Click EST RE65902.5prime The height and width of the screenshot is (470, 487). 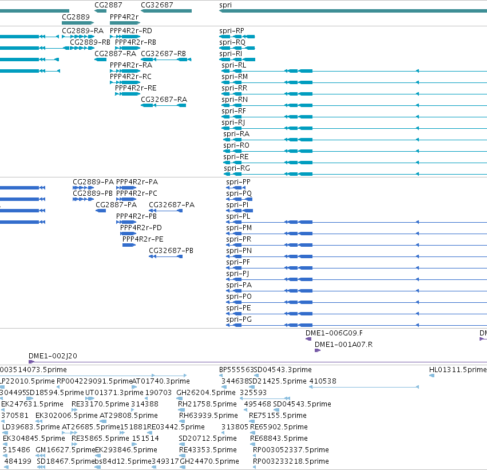(x=279, y=428)
